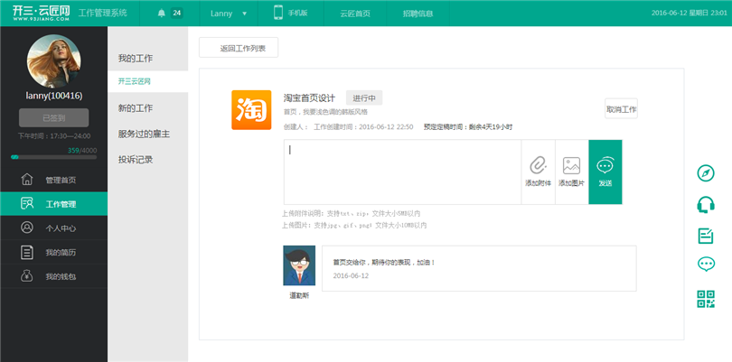Open the 手机版 link text
Image resolution: width=732 pixels, height=362 pixels.
[x=297, y=14]
